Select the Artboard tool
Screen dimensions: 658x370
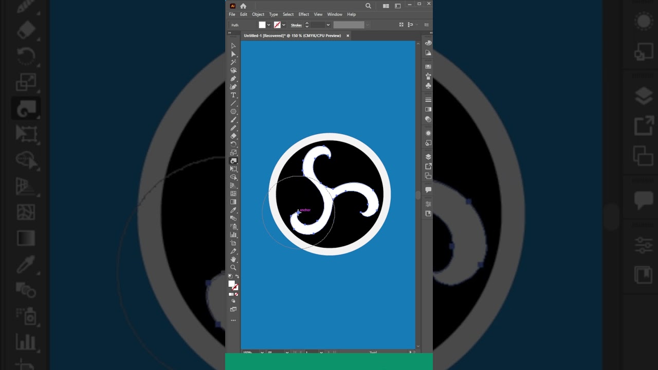point(233,243)
